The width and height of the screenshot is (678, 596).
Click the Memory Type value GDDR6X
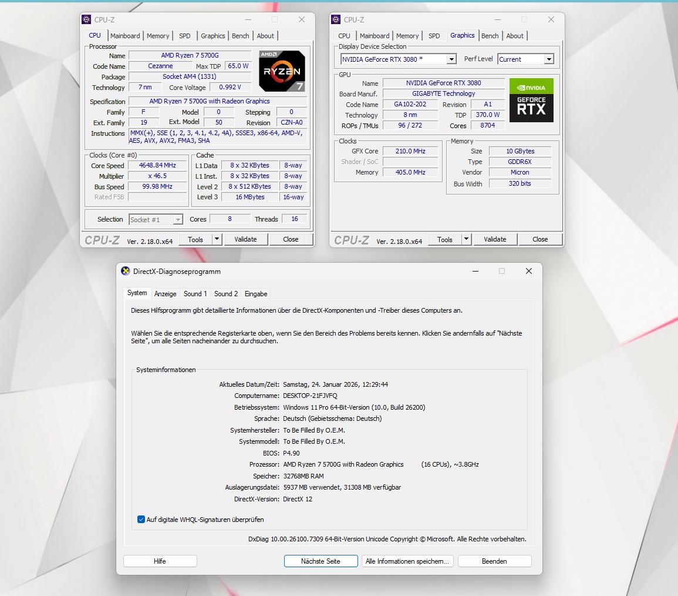tap(520, 162)
